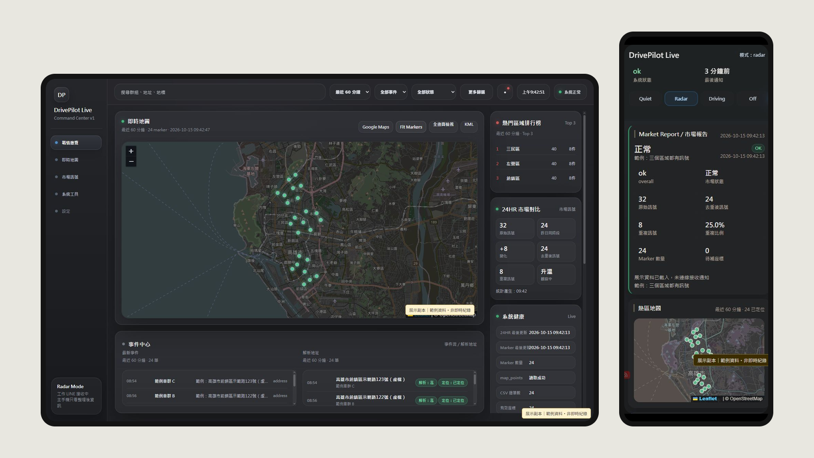Zoom out the live map with the minus button

(x=131, y=161)
